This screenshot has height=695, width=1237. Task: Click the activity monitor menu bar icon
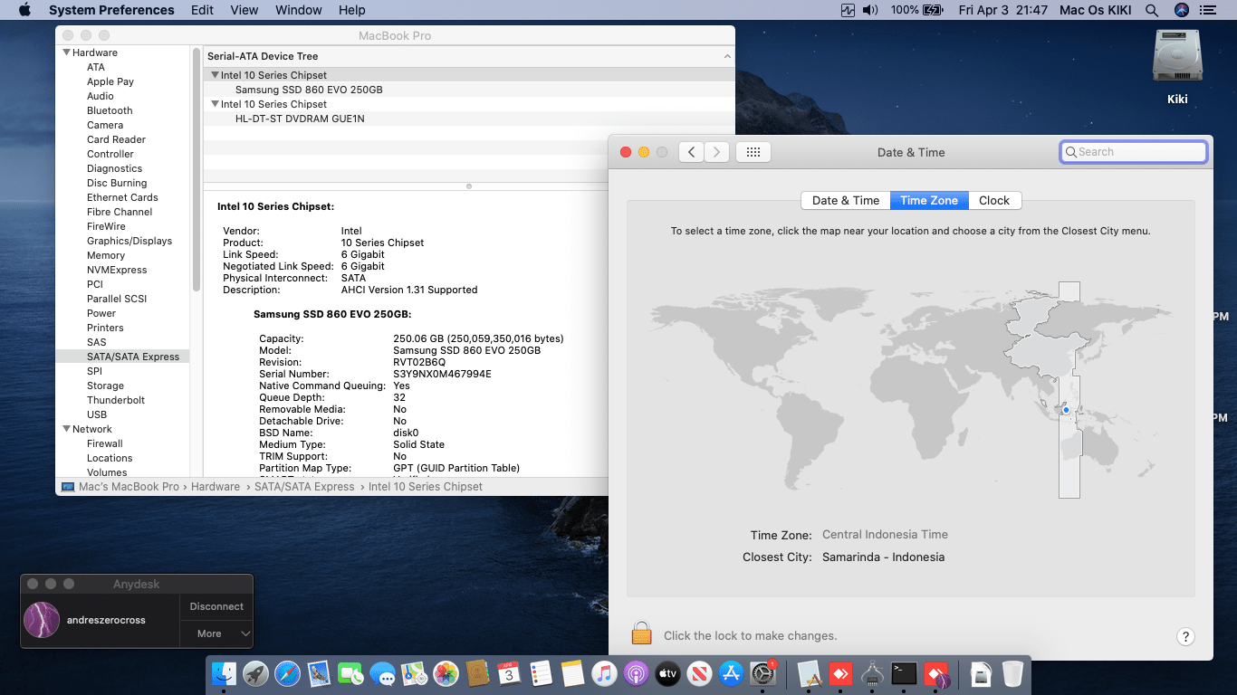[x=848, y=10]
